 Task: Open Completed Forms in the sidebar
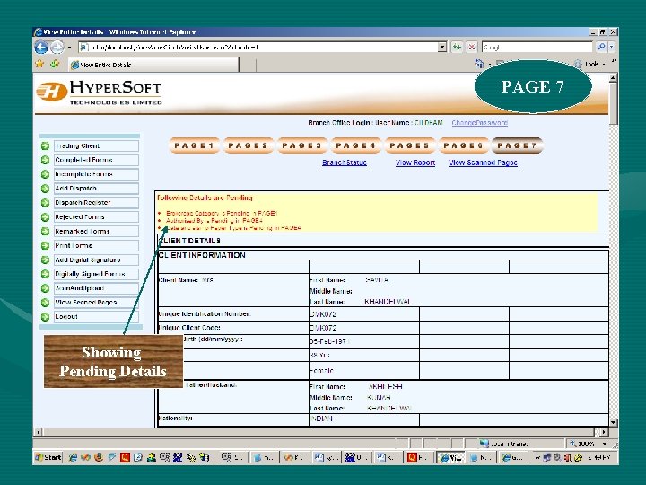pos(96,160)
